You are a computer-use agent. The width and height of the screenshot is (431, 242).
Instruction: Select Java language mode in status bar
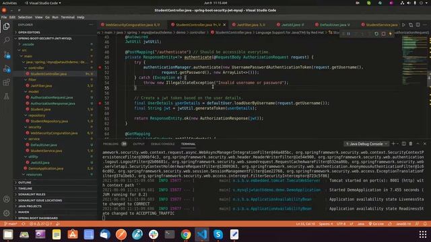point(361,224)
